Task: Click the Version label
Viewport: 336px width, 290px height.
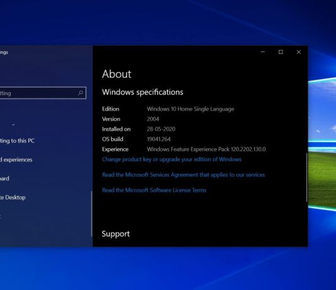Action: coord(111,119)
